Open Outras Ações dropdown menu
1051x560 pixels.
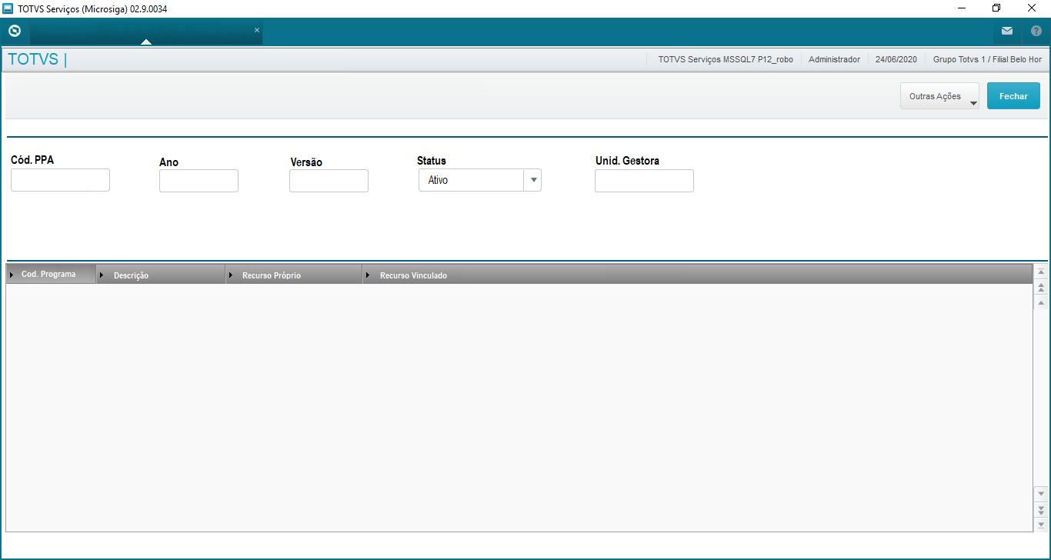[x=939, y=96]
